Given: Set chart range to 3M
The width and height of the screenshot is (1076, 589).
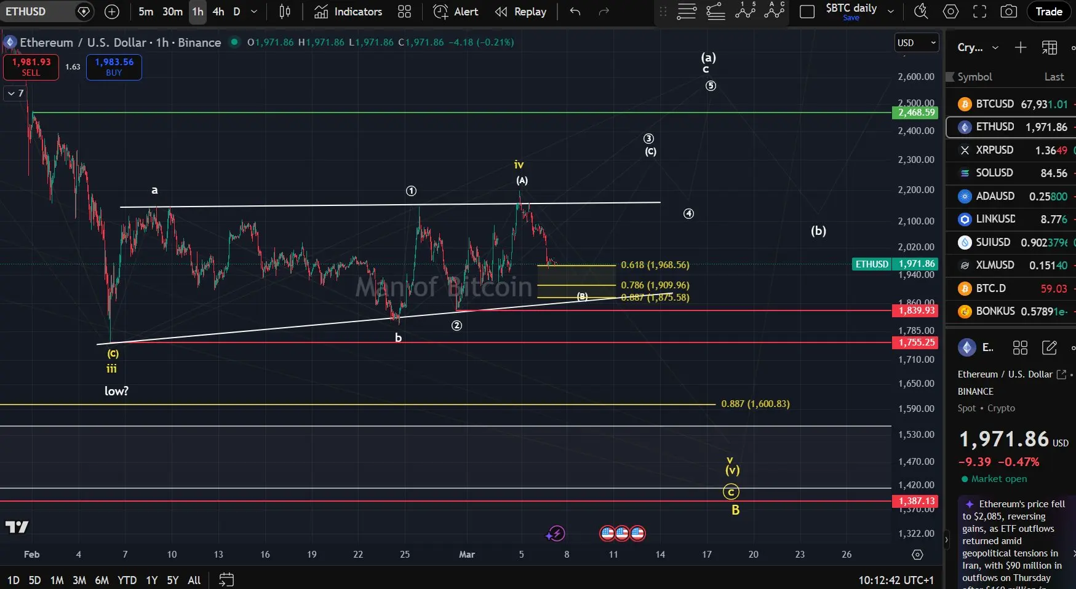Looking at the screenshot, I should [x=79, y=580].
